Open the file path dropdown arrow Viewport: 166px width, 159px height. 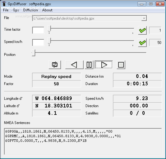tap(144, 18)
